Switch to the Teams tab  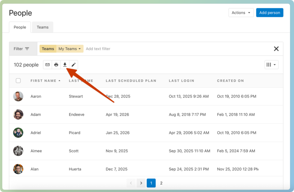43,27
